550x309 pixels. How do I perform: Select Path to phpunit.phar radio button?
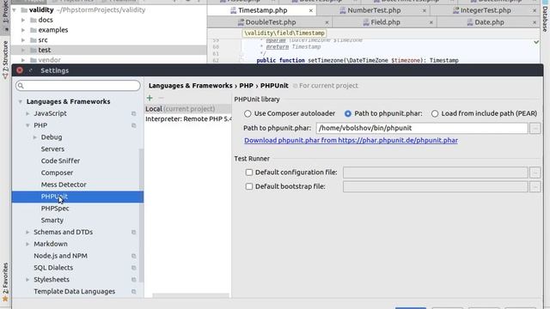tap(347, 113)
